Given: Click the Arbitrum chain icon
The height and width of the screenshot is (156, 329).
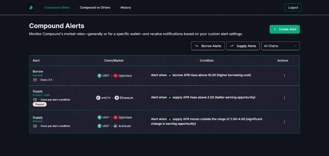Looking at the screenshot, I should (115, 126).
